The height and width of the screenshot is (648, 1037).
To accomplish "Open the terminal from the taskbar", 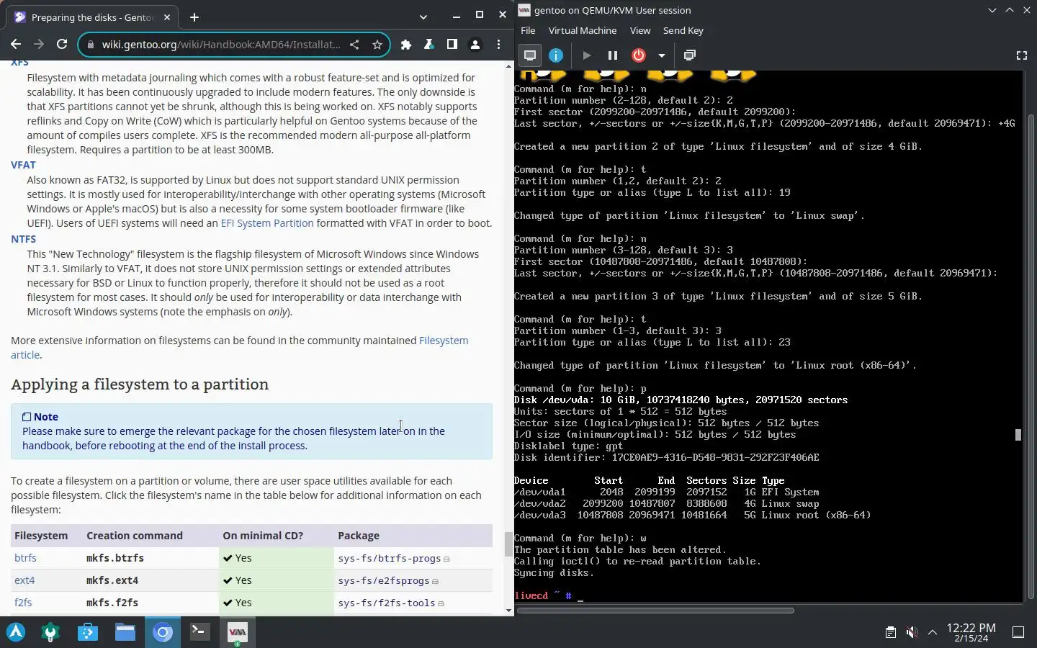I will click(x=199, y=632).
